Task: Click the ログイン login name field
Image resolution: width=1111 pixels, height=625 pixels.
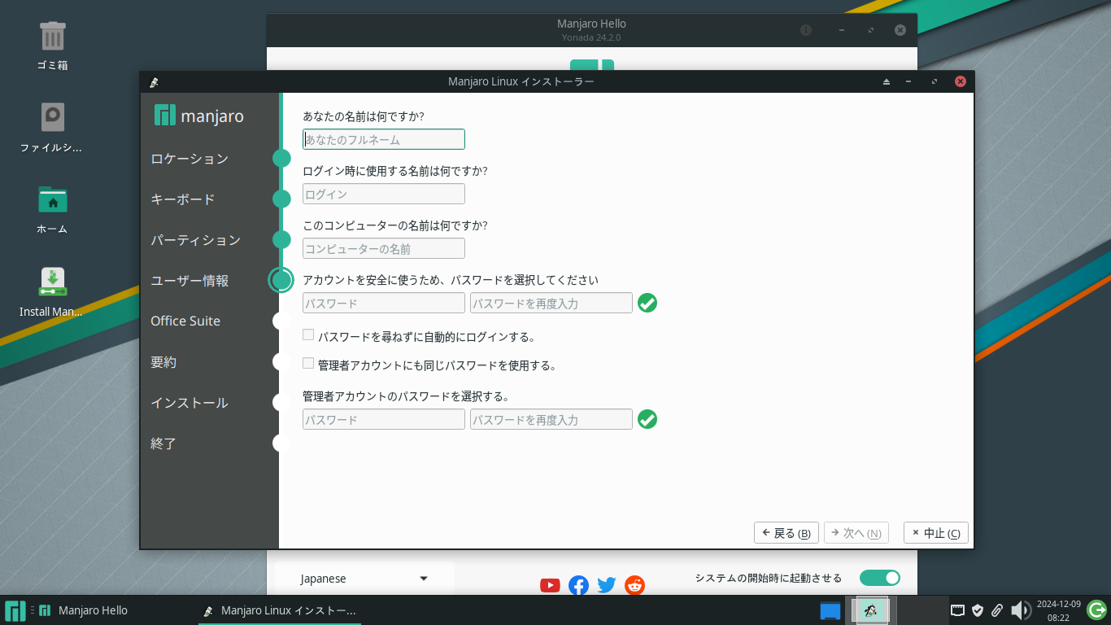Action: coord(384,194)
